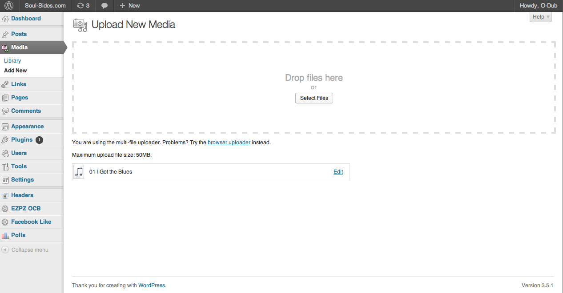The height and width of the screenshot is (293, 563).
Task: Open the comments bubble icon in admin bar
Action: point(105,6)
